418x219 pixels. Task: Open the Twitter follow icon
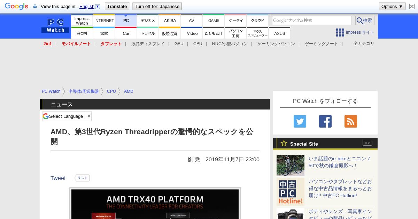(x=300, y=121)
